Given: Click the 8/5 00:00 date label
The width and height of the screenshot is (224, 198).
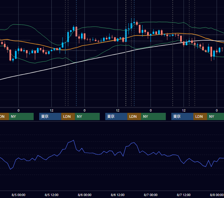Looking at the screenshot, I should click(x=18, y=195).
